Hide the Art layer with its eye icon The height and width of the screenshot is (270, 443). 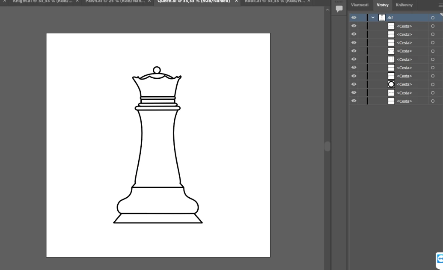click(354, 18)
